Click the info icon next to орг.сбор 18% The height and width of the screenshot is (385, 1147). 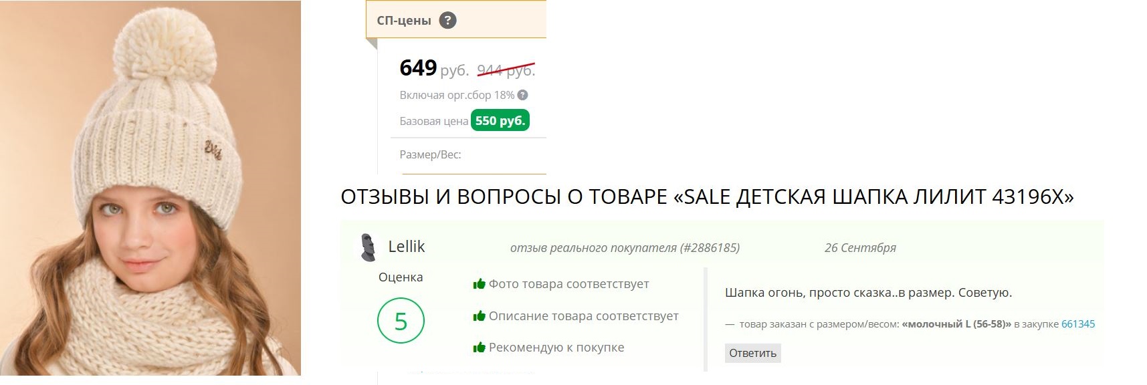click(522, 95)
